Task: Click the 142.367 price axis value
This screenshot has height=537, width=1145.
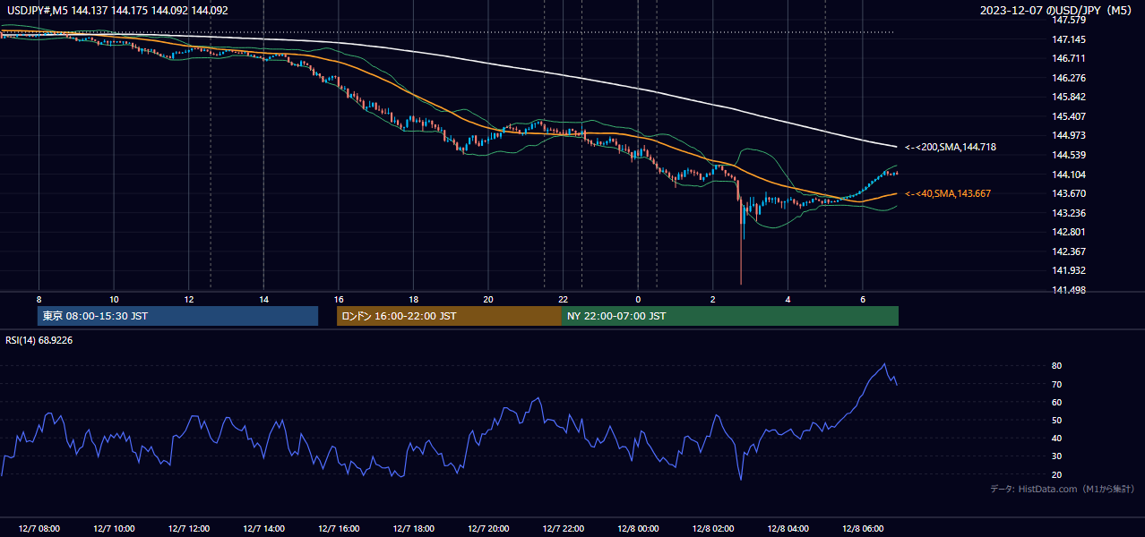Action: 1068,251
